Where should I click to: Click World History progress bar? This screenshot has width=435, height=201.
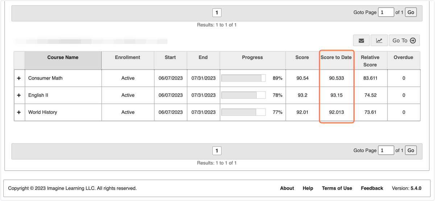tap(244, 112)
